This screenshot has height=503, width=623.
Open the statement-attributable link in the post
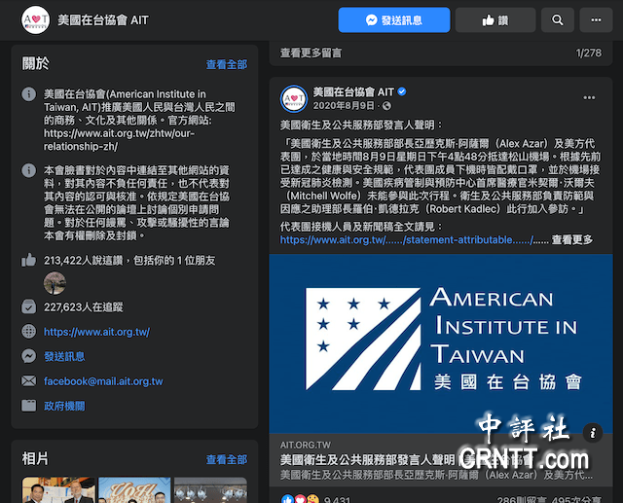click(x=407, y=239)
